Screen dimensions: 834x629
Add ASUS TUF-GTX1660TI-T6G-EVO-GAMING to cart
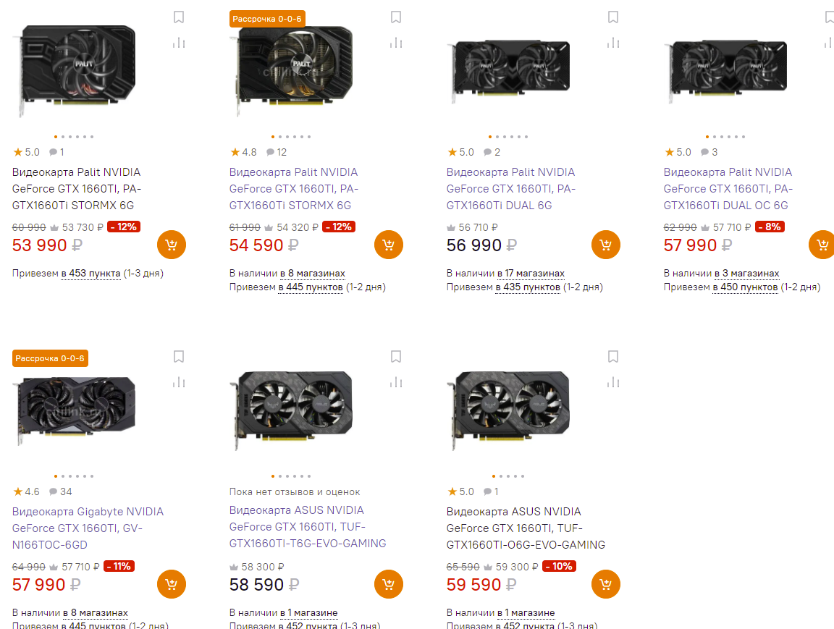(389, 584)
